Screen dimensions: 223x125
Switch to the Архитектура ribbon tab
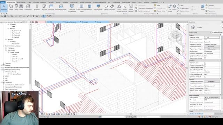click(11, 2)
